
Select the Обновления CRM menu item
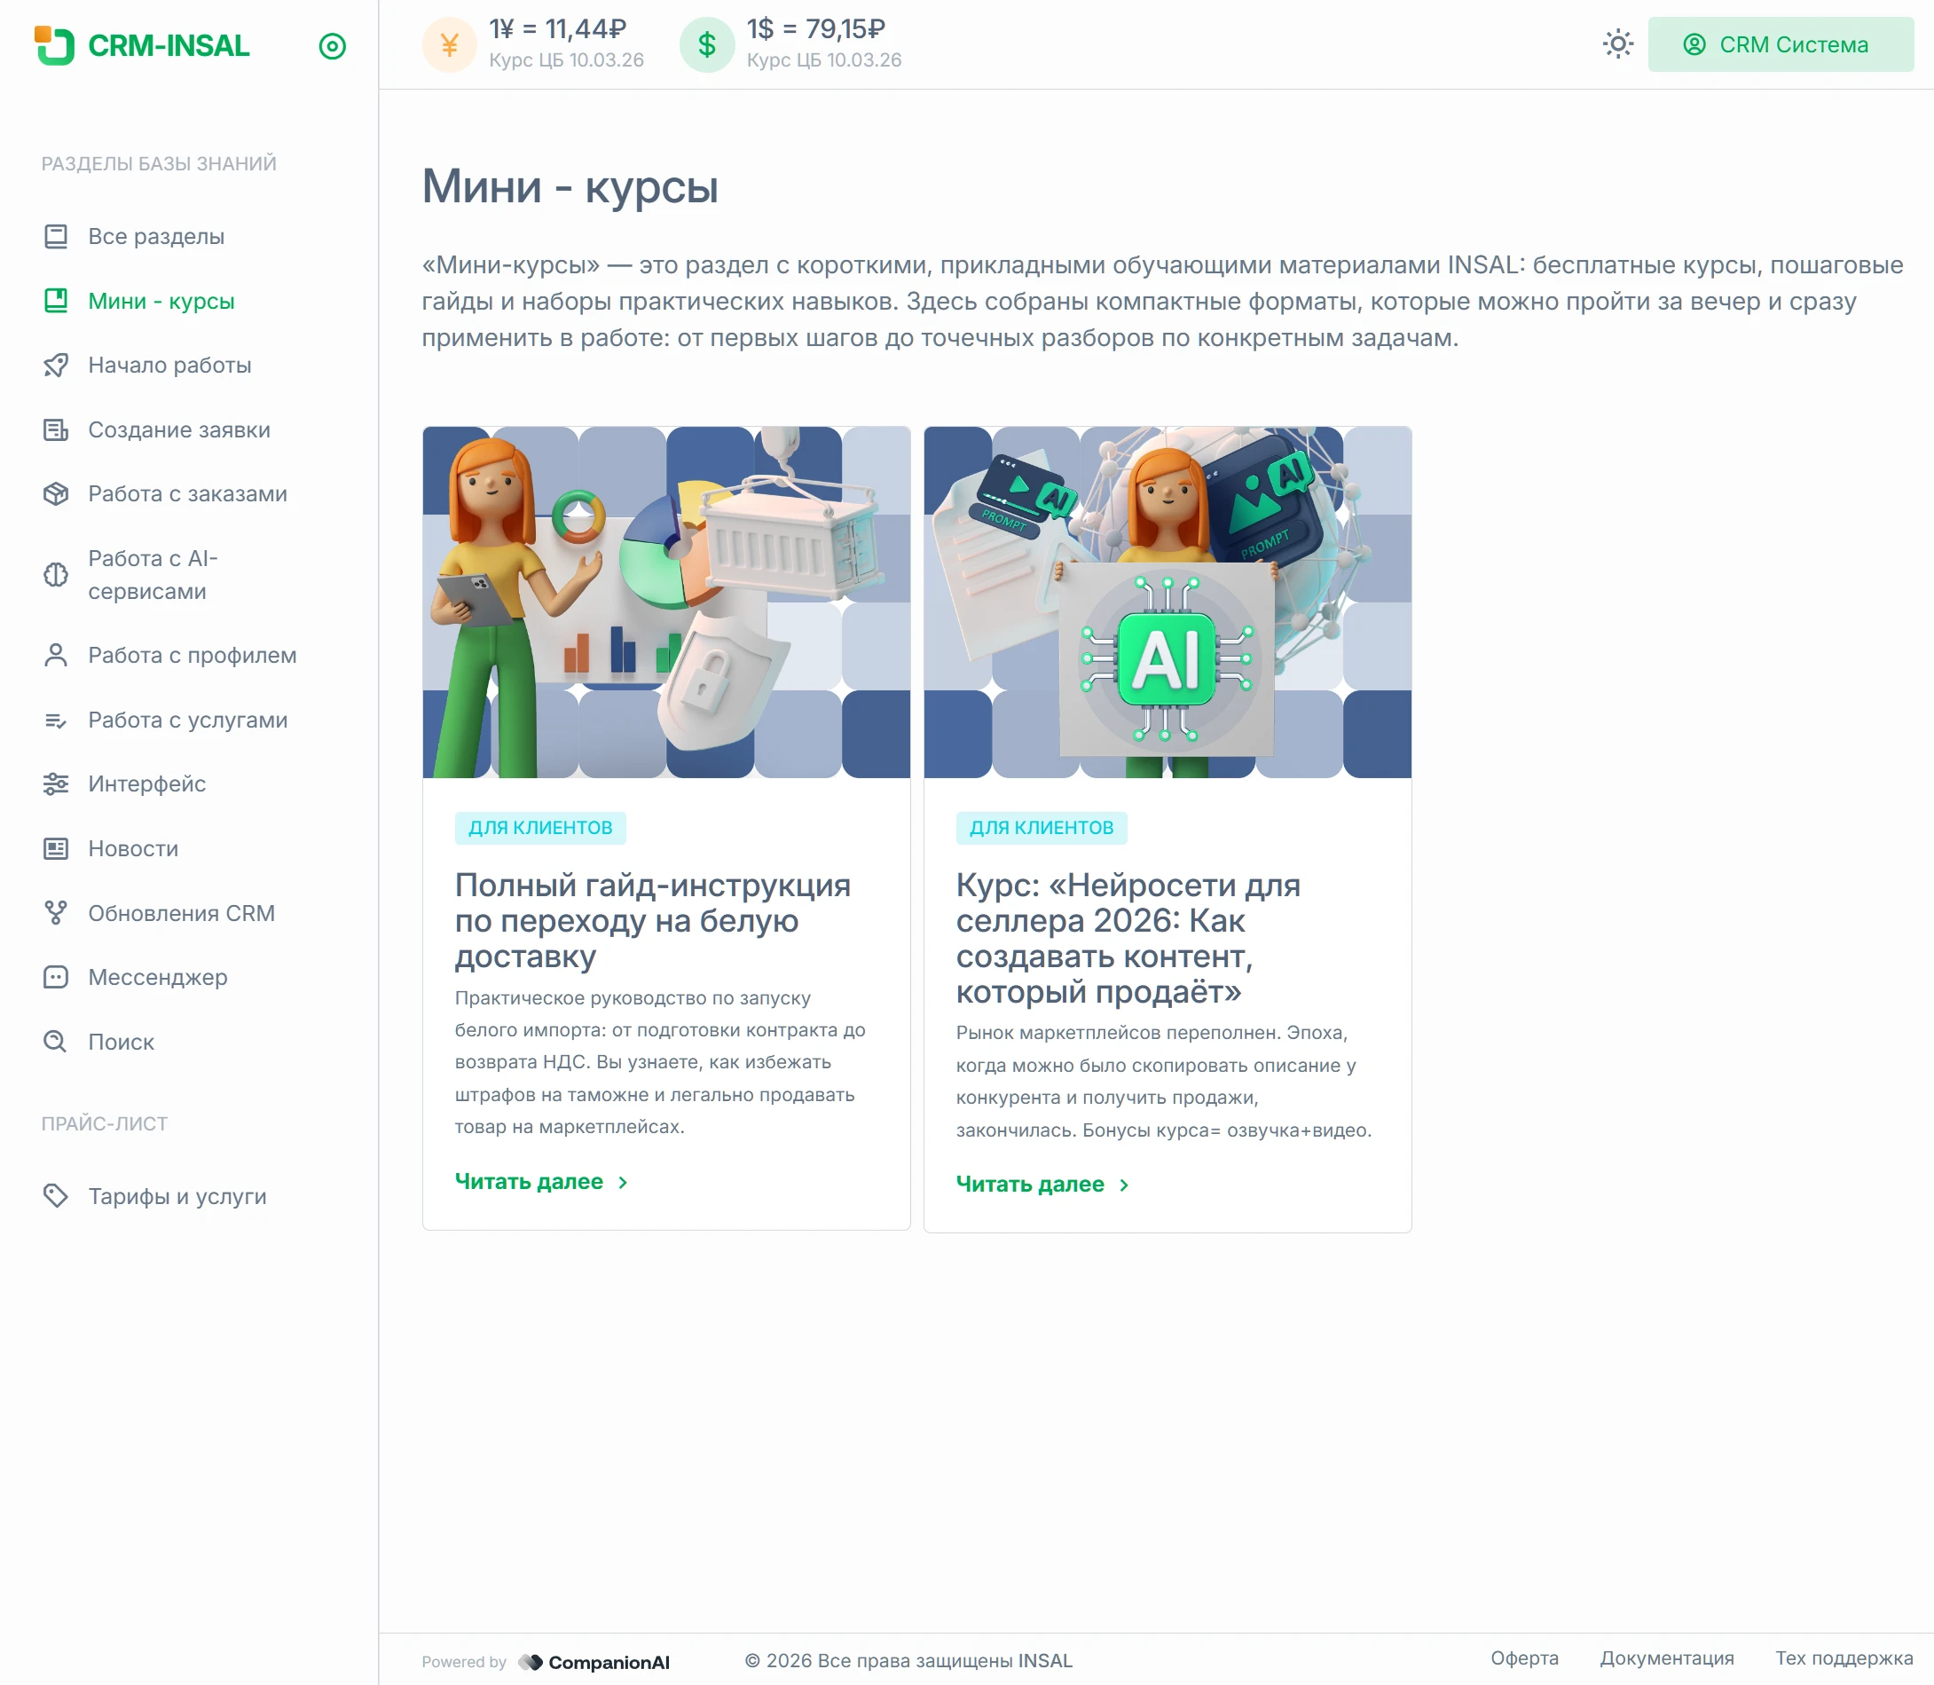click(180, 913)
